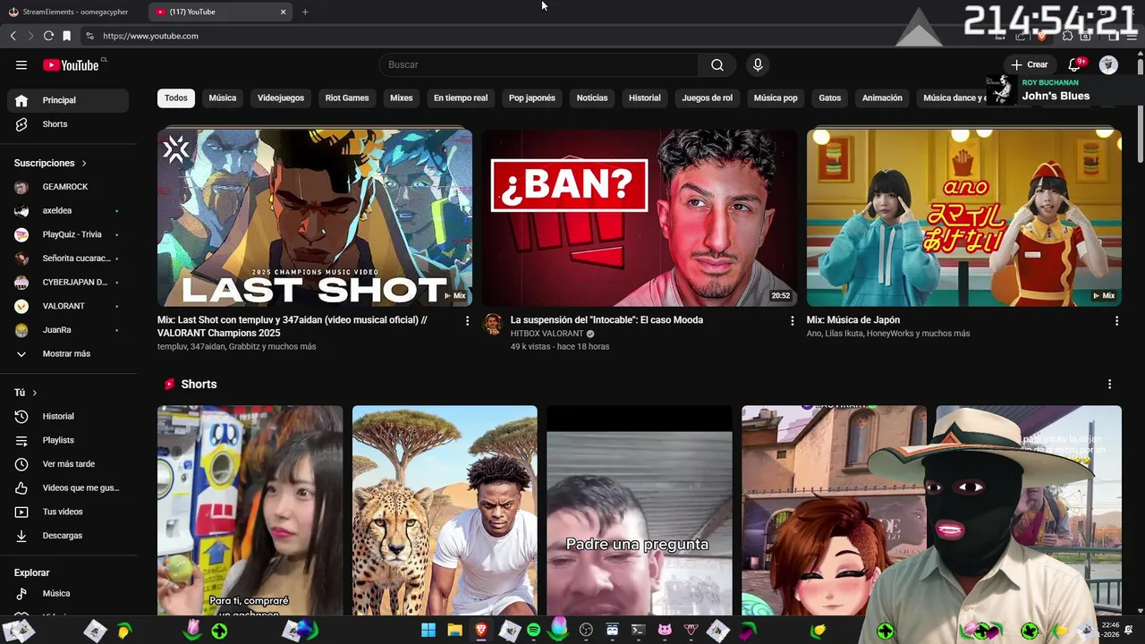1145x644 pixels.
Task: Select the Música pop chip
Action: [776, 97]
